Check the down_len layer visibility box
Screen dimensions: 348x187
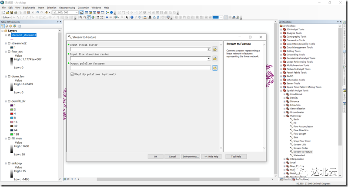pyautogui.click(x=9, y=76)
